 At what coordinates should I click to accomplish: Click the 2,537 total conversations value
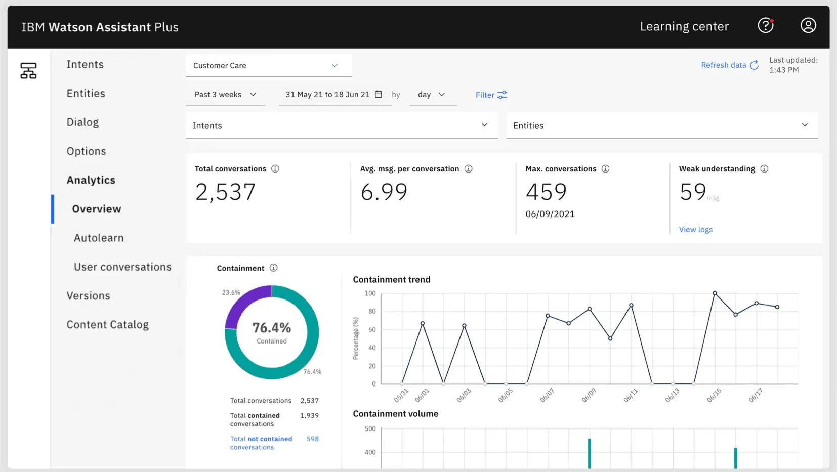226,192
